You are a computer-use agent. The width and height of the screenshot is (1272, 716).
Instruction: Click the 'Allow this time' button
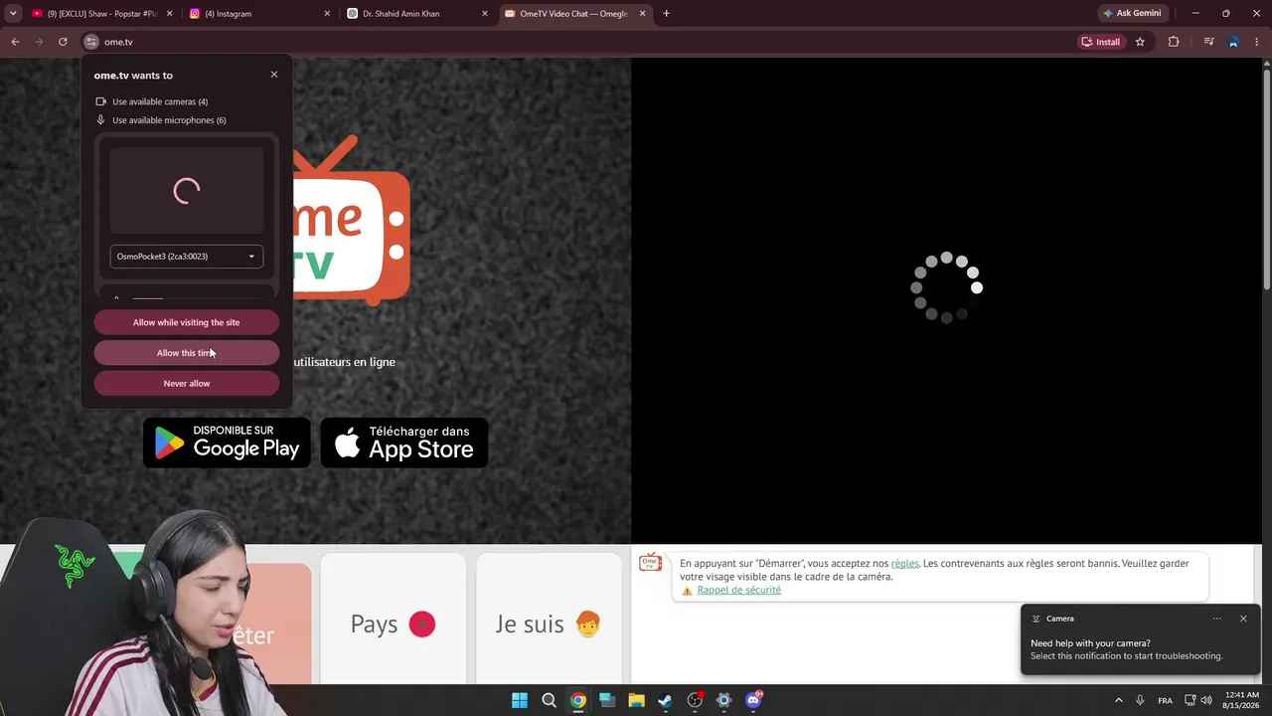[x=187, y=353]
